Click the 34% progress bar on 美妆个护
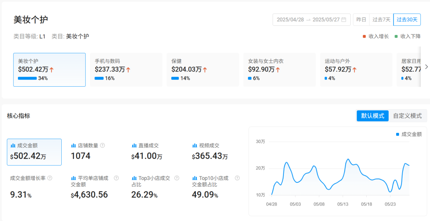The height and width of the screenshot is (221, 430). point(27,78)
